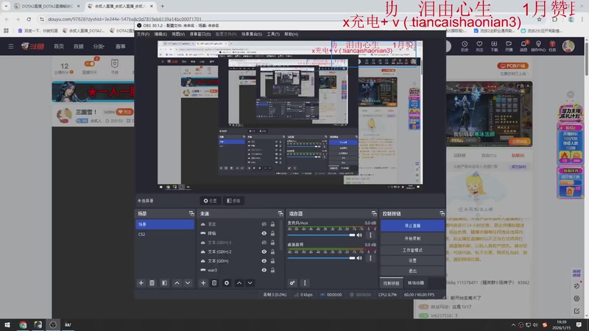The image size is (589, 331).
Task: Toggle visibility of 文本 (GDI+) 2 source
Action: click(264, 252)
